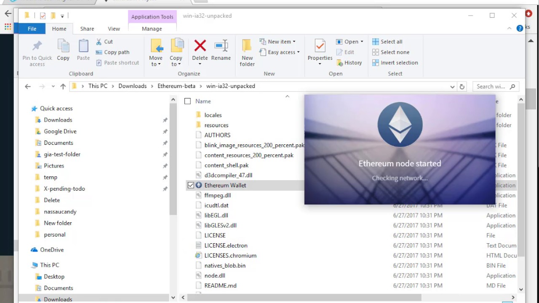
Task: Click the search magnifier icon
Action: (x=512, y=86)
